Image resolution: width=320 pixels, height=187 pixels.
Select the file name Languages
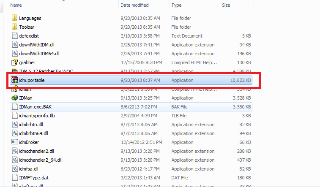[x=30, y=18]
